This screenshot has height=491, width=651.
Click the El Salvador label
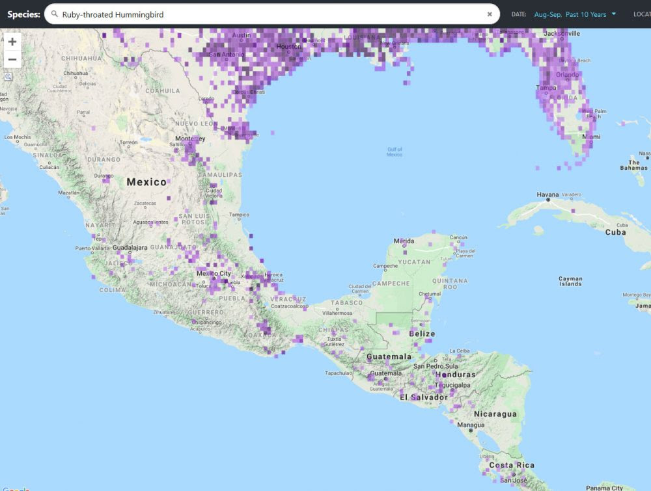tap(424, 397)
